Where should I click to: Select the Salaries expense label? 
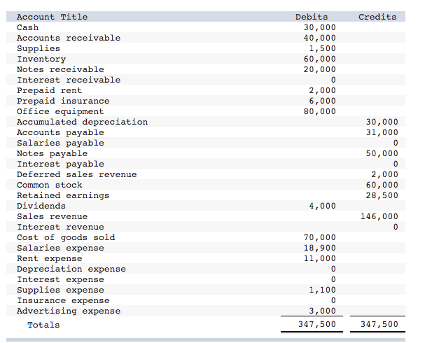60,248
